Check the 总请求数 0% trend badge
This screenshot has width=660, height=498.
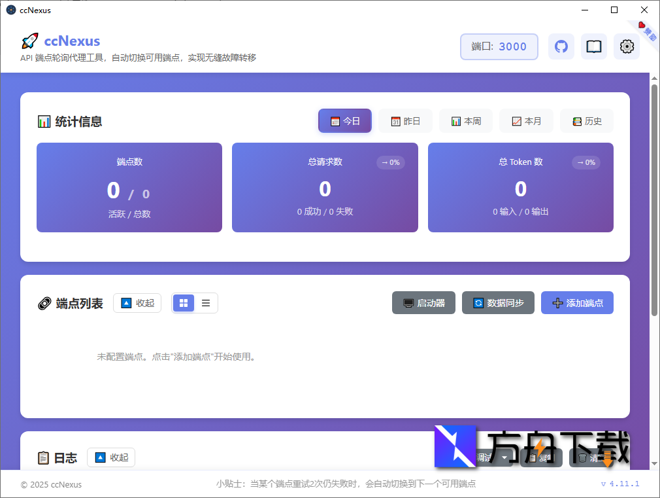point(390,162)
